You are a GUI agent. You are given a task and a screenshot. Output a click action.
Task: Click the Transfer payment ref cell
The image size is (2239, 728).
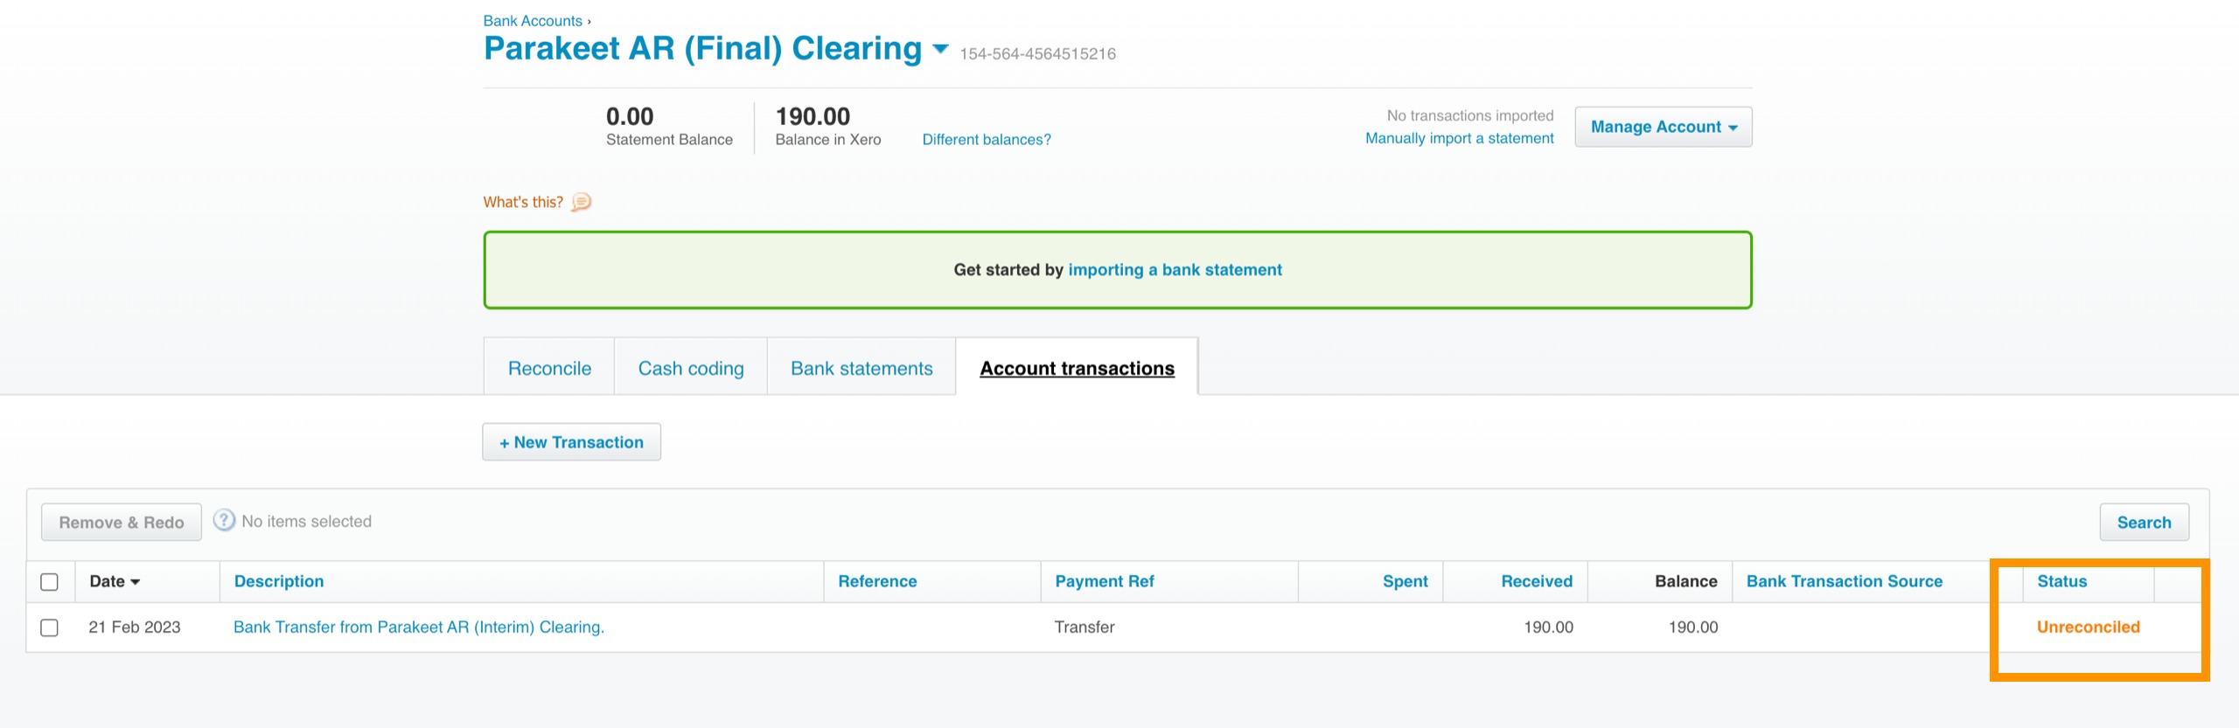click(1085, 627)
